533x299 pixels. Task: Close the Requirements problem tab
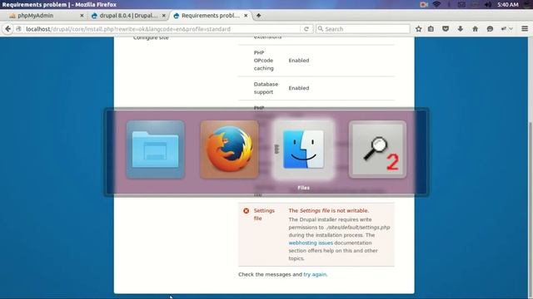tap(246, 16)
